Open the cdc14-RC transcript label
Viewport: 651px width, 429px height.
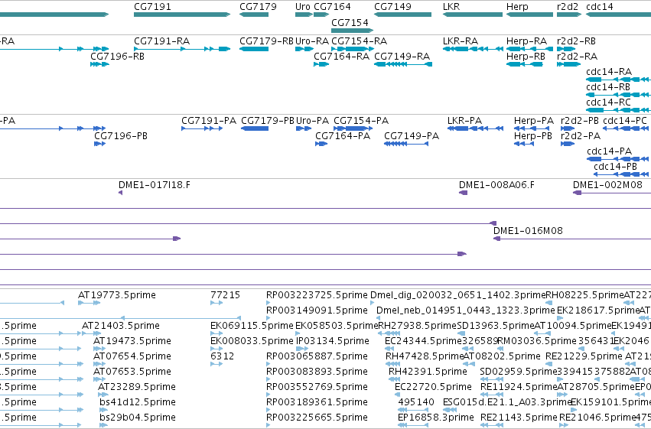tap(608, 102)
